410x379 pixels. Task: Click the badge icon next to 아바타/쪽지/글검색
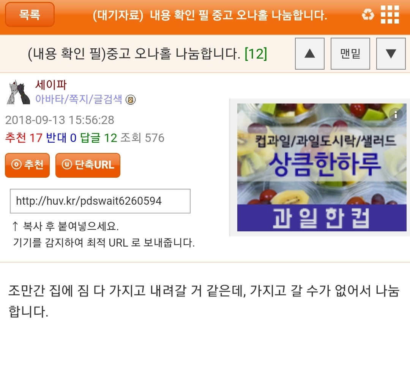pos(131,100)
